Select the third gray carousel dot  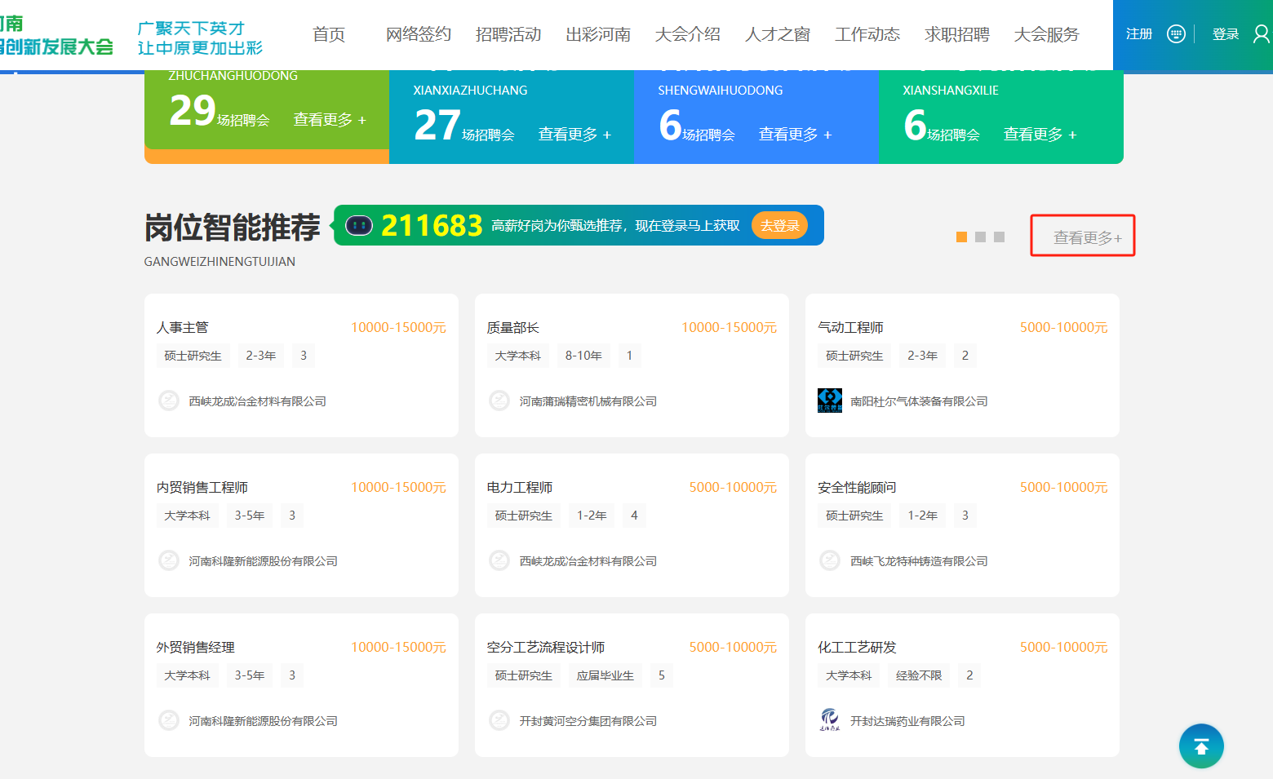[999, 237]
